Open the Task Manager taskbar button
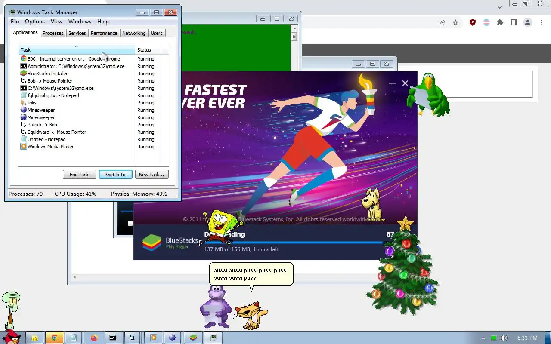Screen dimensions: 551x344 [x=213, y=338]
